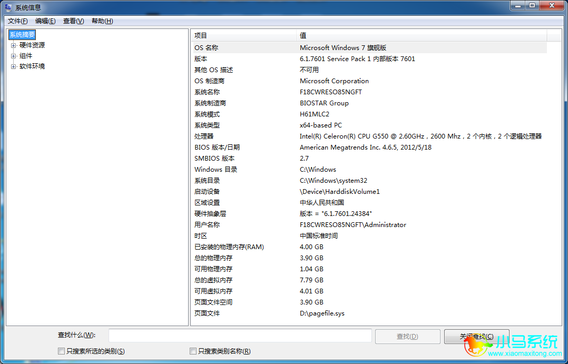Click the 7.79 GB virtual memory value

[x=311, y=280]
